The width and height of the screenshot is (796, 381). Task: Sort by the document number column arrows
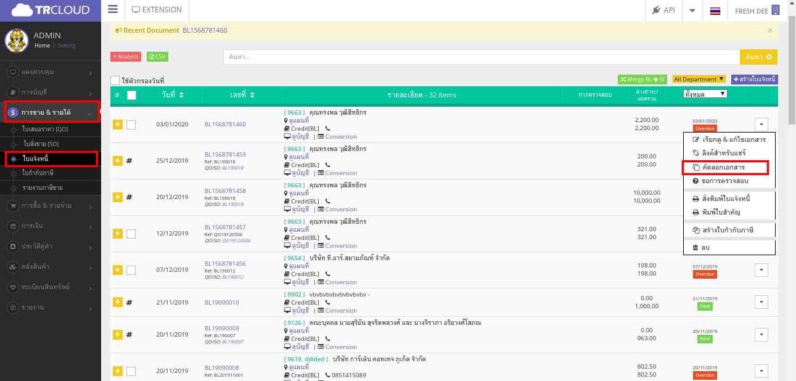(253, 95)
